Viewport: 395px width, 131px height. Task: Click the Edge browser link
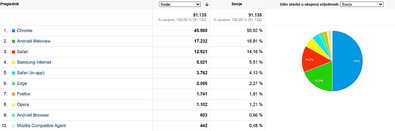tap(22, 84)
